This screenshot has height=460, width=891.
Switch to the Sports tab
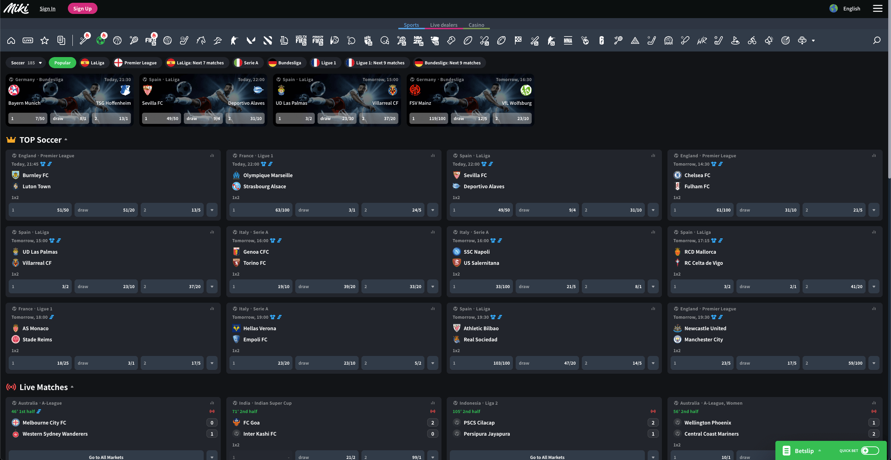(x=411, y=25)
